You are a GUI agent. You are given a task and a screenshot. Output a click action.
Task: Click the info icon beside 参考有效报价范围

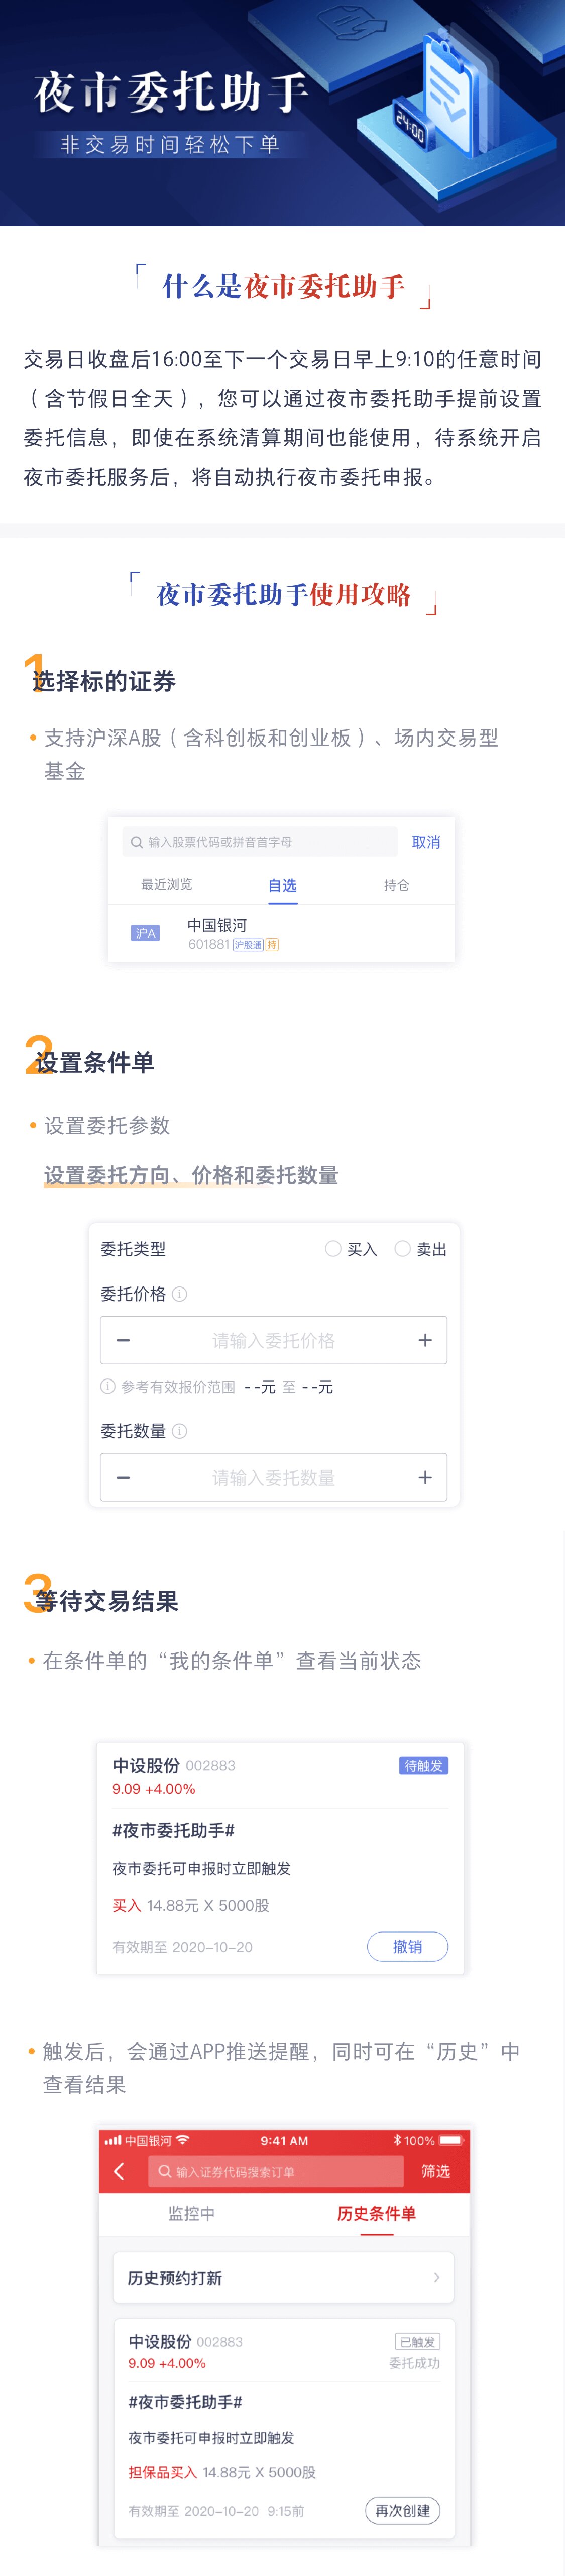pyautogui.click(x=108, y=1387)
